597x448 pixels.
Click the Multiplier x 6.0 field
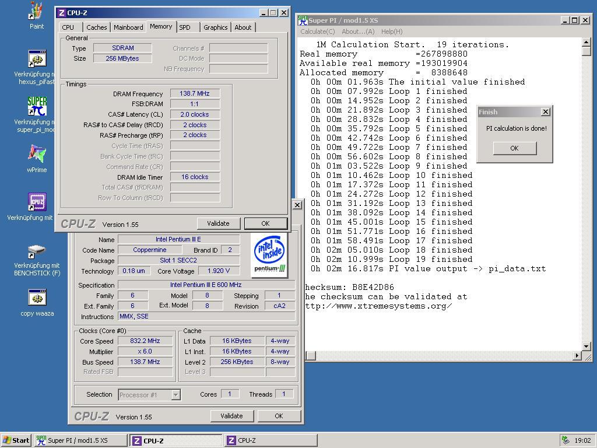pos(145,351)
